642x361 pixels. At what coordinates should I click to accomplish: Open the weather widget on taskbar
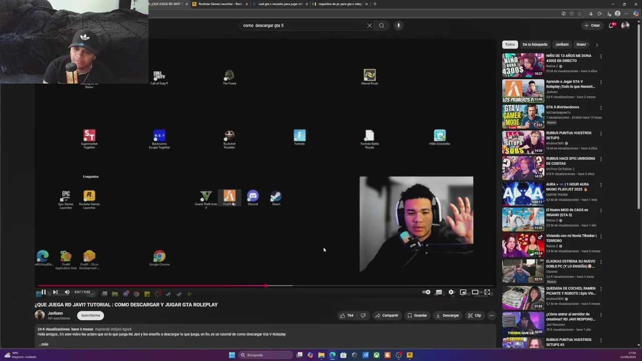20,355
